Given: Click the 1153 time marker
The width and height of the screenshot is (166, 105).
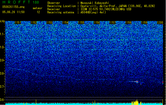Looking at the screenshot, I should pyautogui.click(x=49, y=23).
